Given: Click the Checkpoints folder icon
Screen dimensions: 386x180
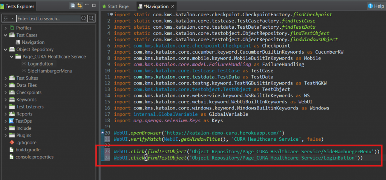Looking at the screenshot, I should [12, 92].
